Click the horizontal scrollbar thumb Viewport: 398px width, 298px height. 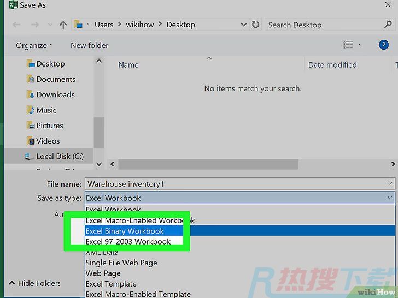[x=208, y=164]
